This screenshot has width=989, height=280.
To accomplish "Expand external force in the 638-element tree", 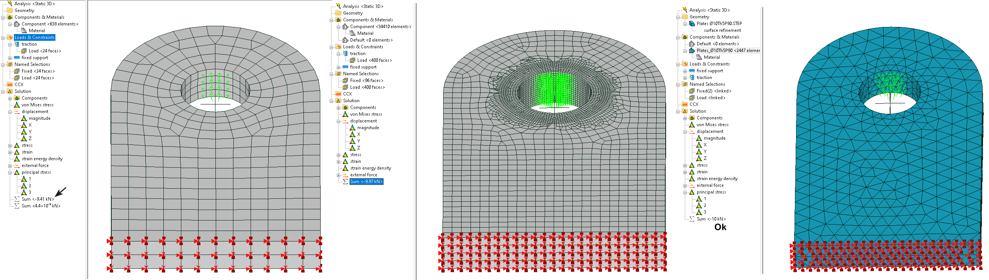I will pyautogui.click(x=10, y=166).
